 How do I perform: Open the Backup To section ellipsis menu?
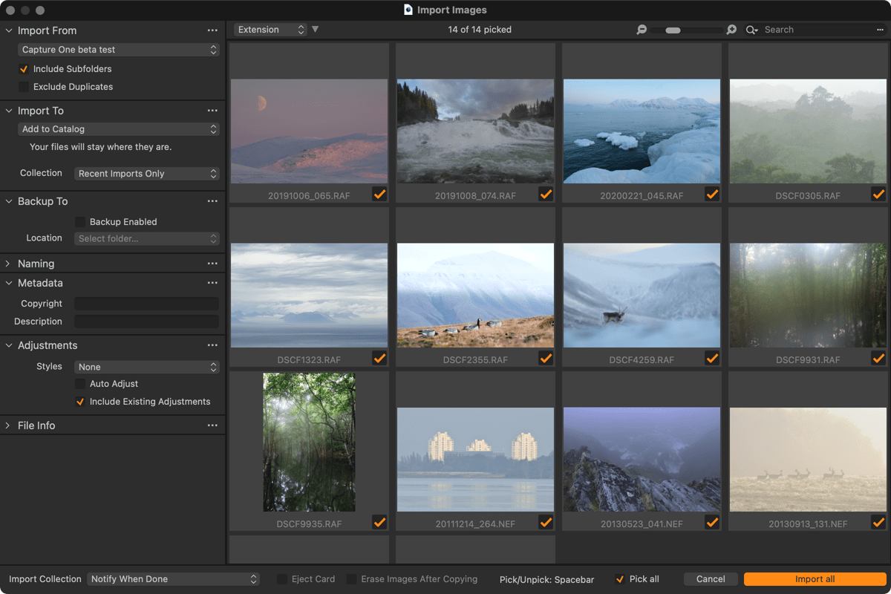tap(212, 201)
